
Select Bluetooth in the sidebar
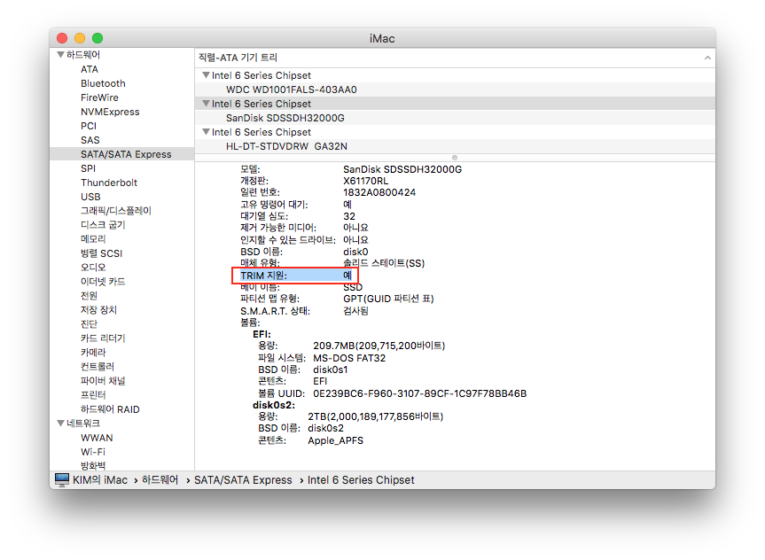[103, 83]
